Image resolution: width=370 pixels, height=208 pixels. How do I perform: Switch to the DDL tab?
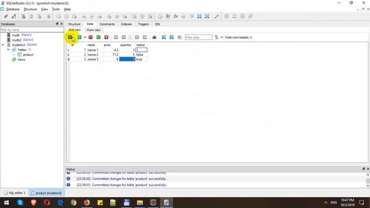pos(157,24)
